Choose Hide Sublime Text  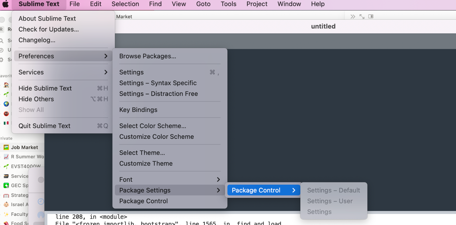pos(63,88)
